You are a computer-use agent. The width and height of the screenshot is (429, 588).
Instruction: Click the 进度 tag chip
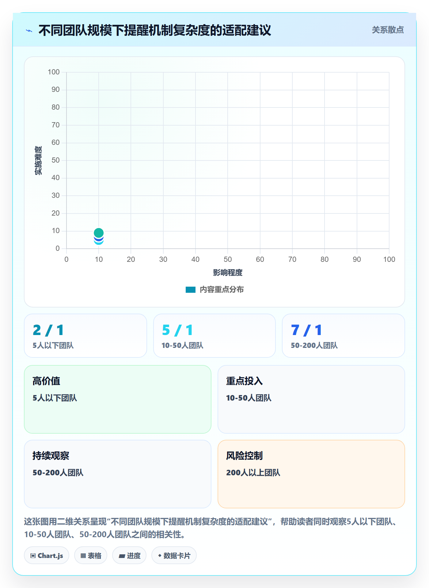[129, 556]
